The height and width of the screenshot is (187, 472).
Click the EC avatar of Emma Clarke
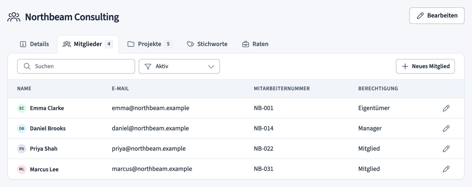pyautogui.click(x=22, y=108)
